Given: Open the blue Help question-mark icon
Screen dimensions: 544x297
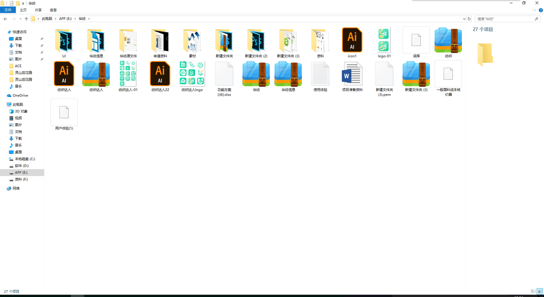Looking at the screenshot, I should 541,10.
